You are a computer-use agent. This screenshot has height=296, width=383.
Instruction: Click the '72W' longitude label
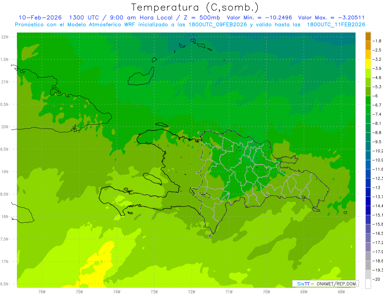click(192, 292)
